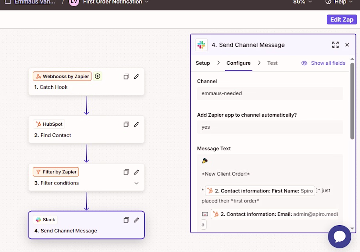Switch to the Setup tab
The height and width of the screenshot is (252, 360).
click(x=203, y=63)
